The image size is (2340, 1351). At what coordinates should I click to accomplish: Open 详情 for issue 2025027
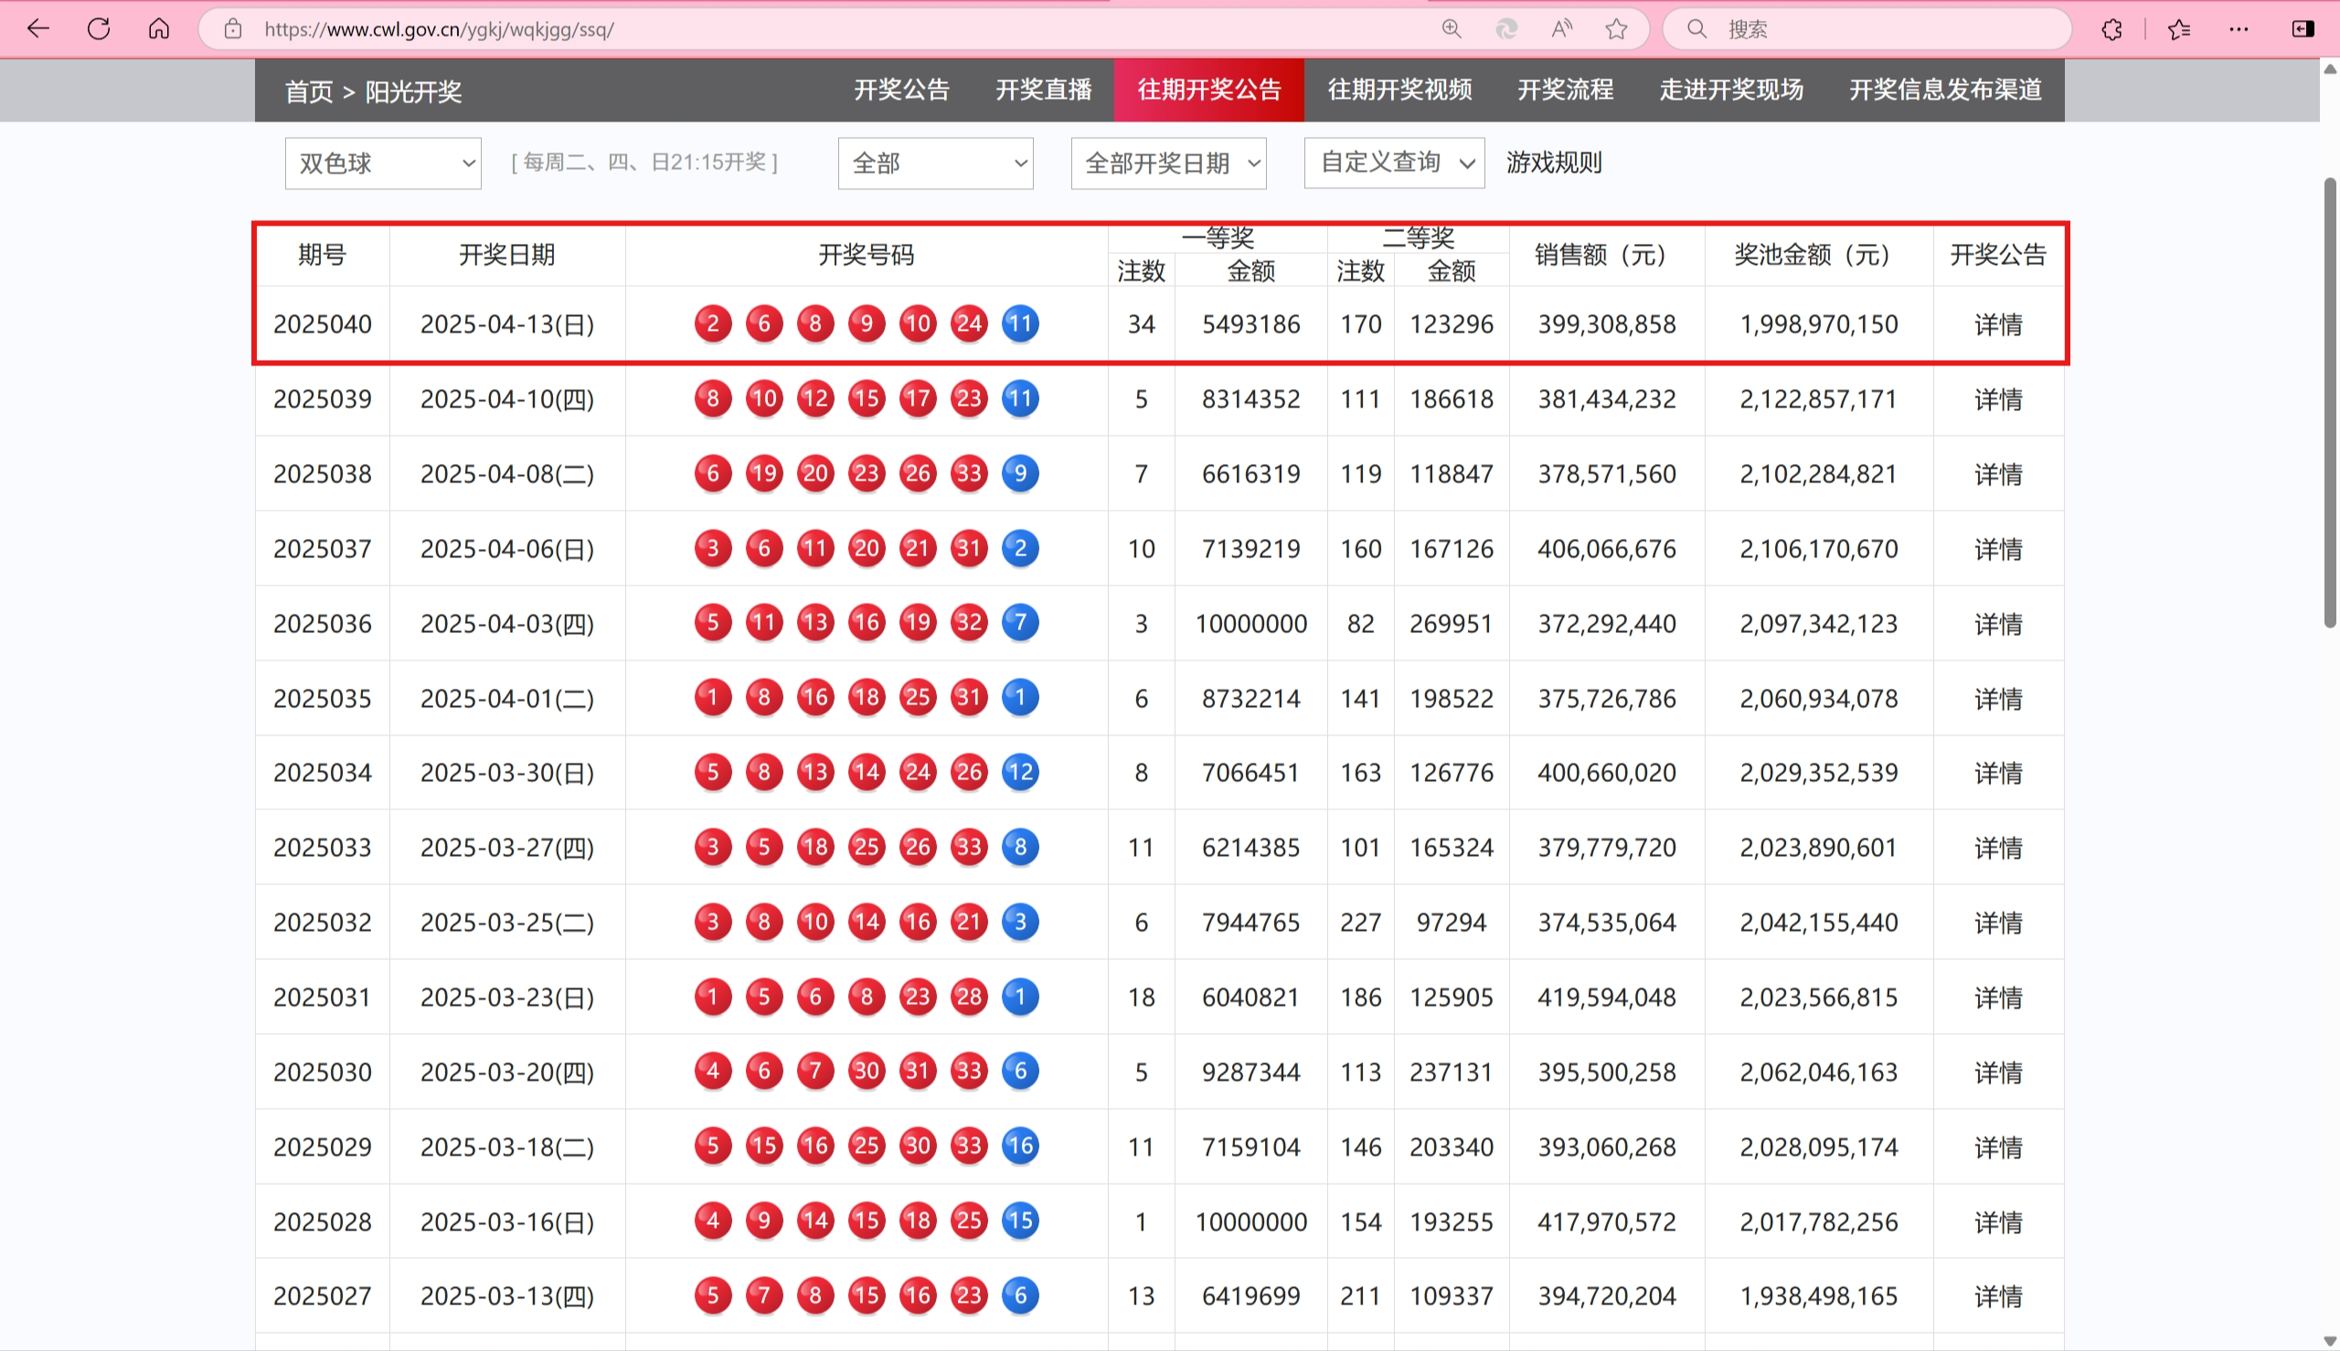1997,1296
